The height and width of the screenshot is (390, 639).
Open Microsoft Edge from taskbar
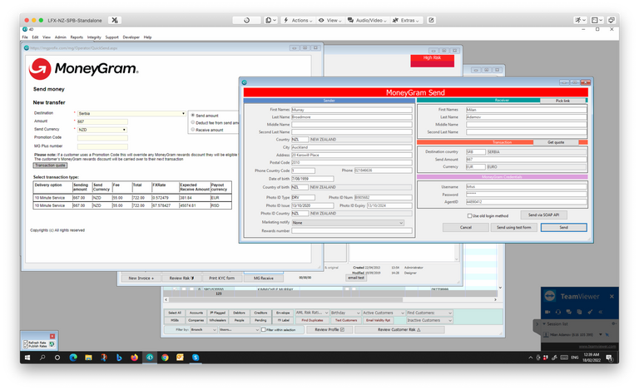point(73,358)
